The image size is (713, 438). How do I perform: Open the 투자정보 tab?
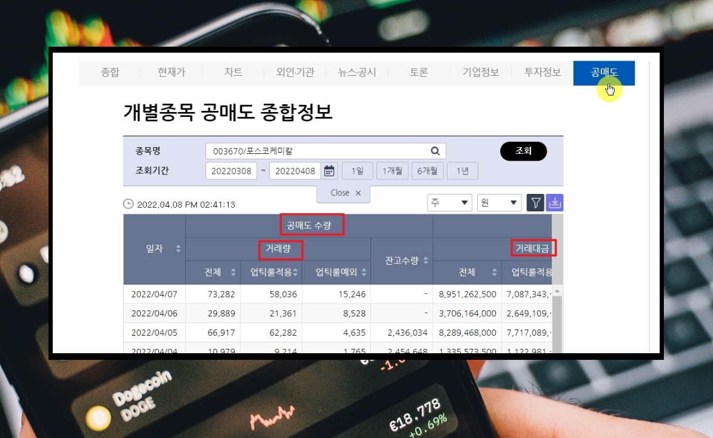[x=543, y=72]
